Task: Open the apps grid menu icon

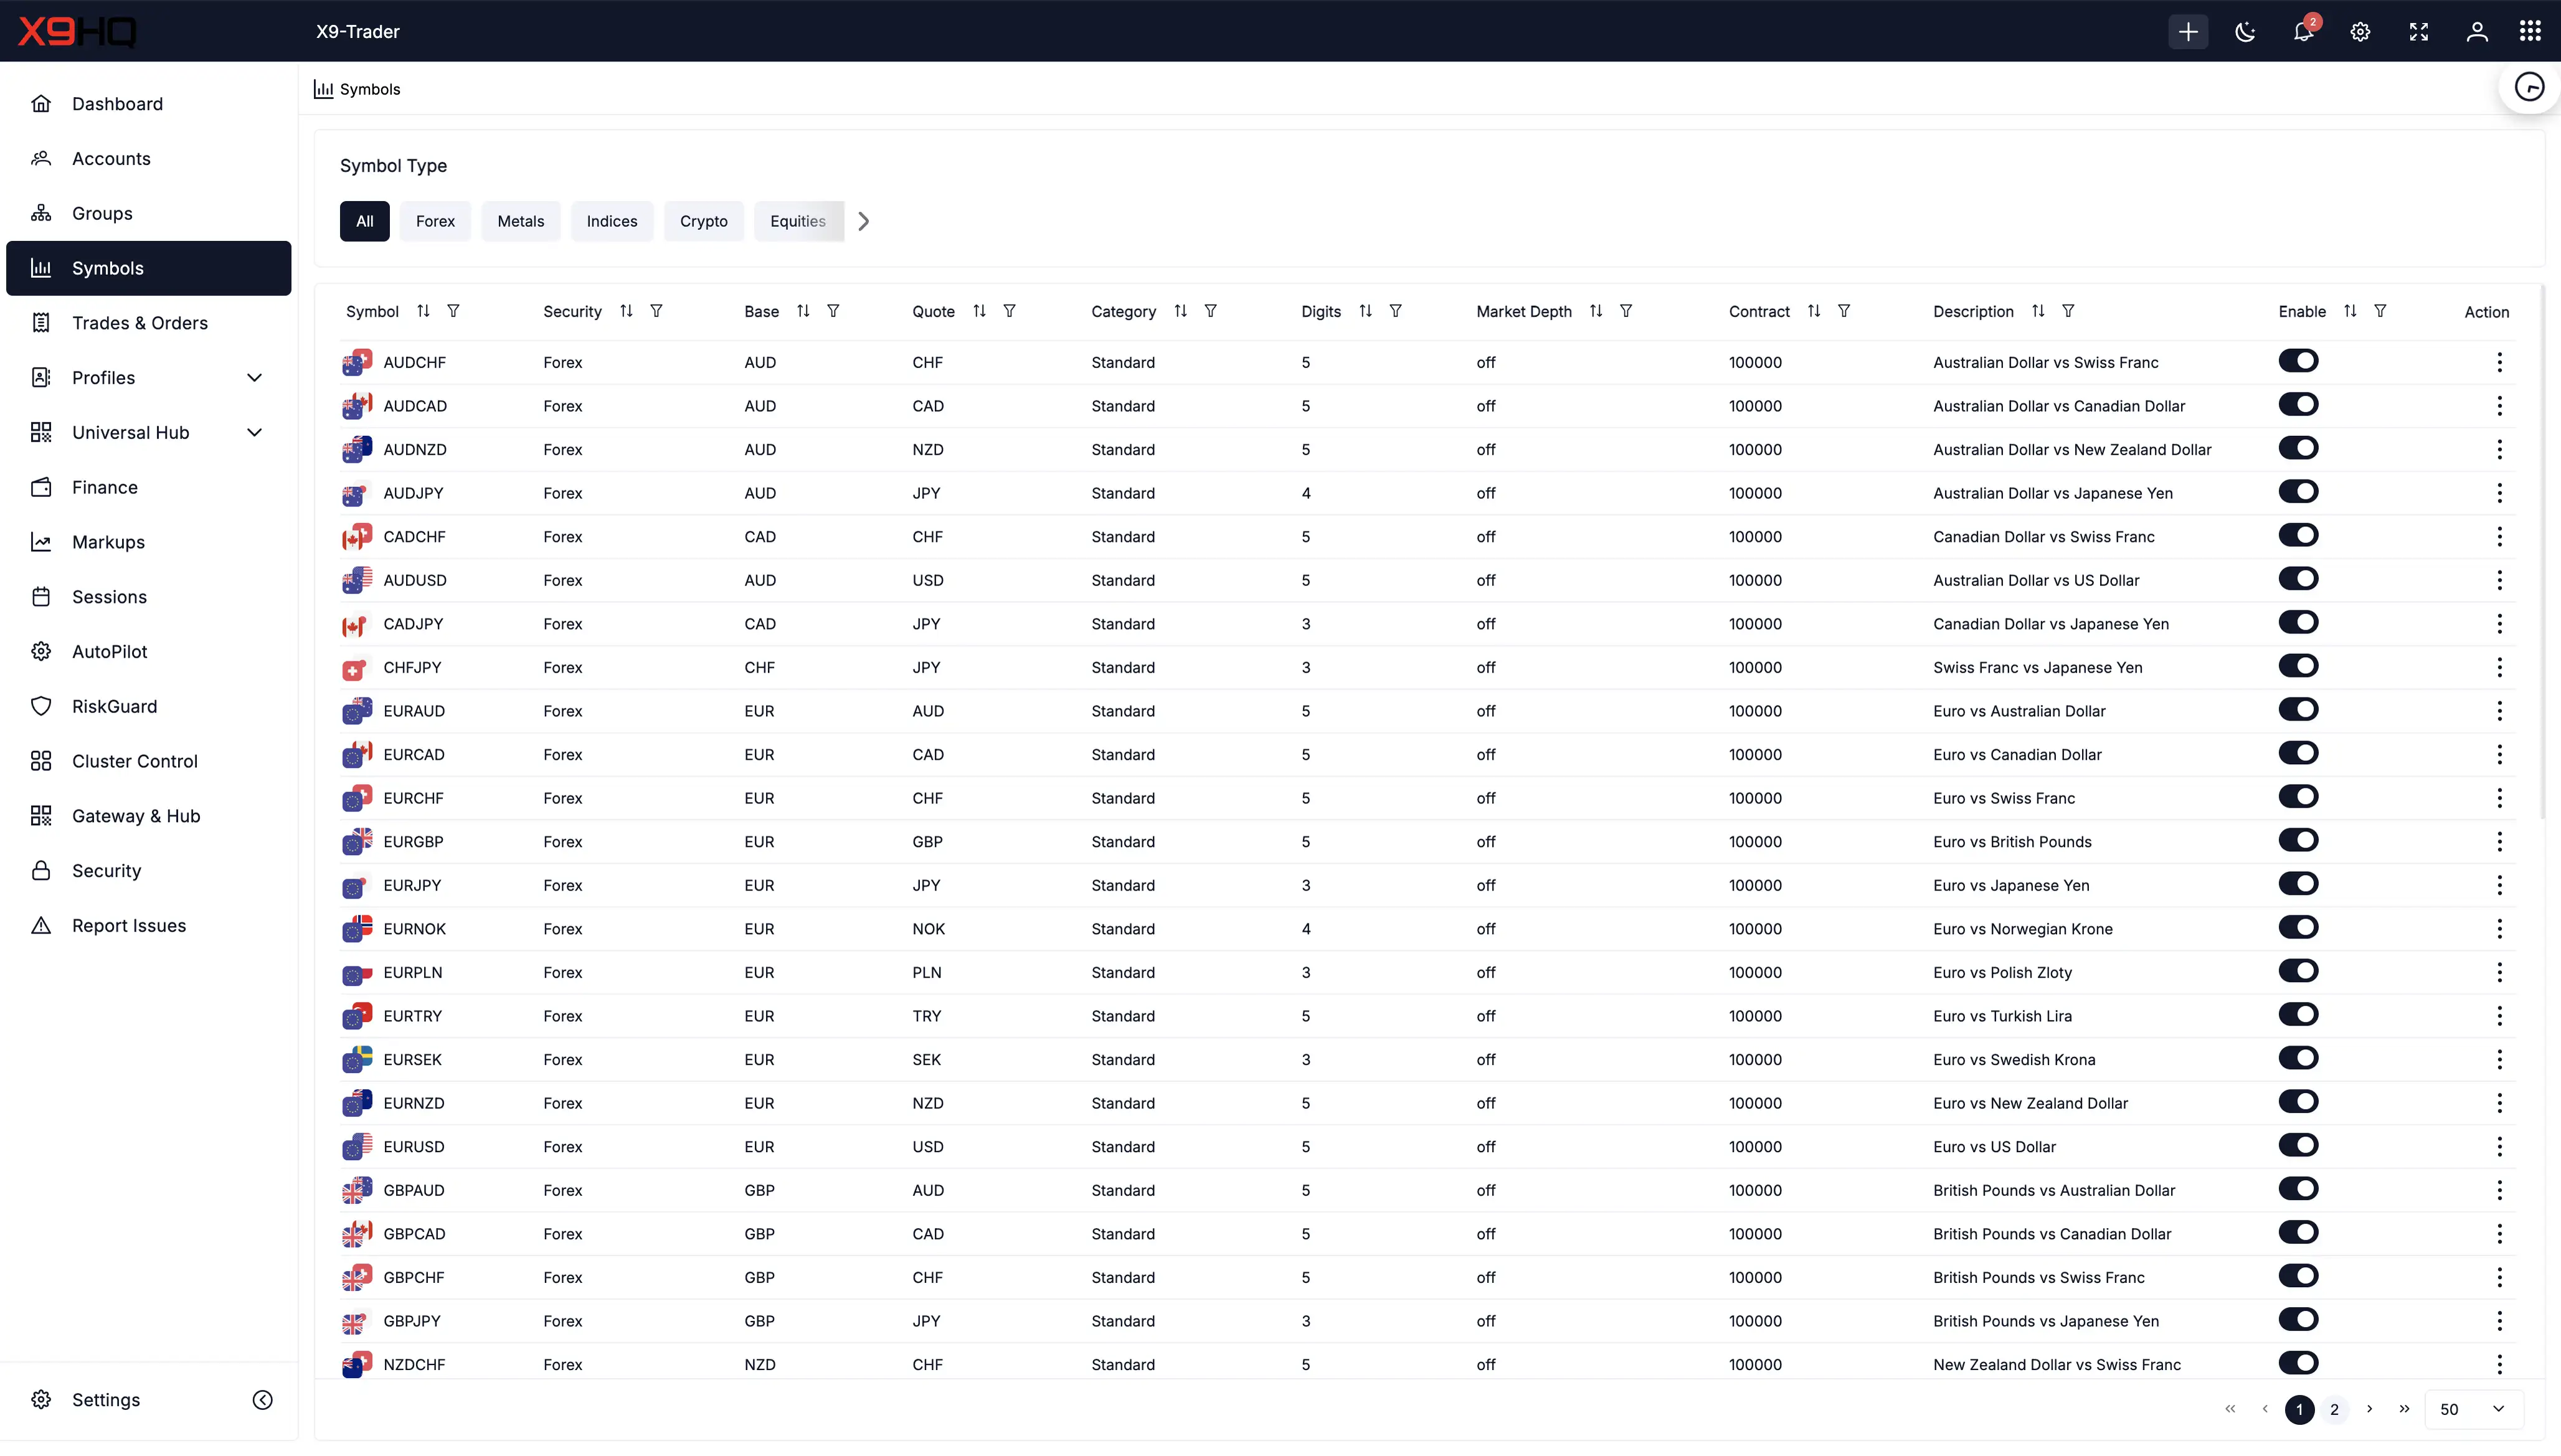Action: [2530, 31]
